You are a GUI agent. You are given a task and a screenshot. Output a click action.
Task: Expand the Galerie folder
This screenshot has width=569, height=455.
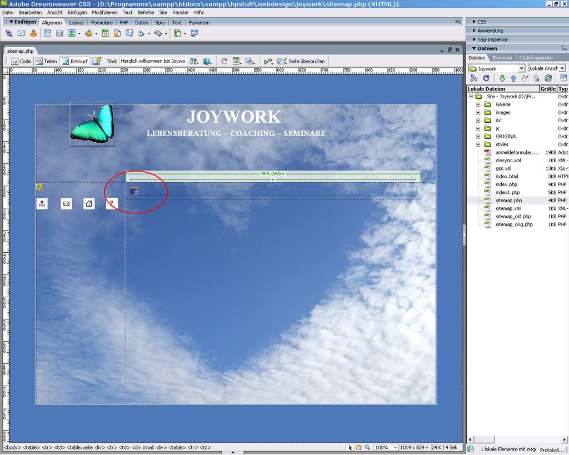478,104
